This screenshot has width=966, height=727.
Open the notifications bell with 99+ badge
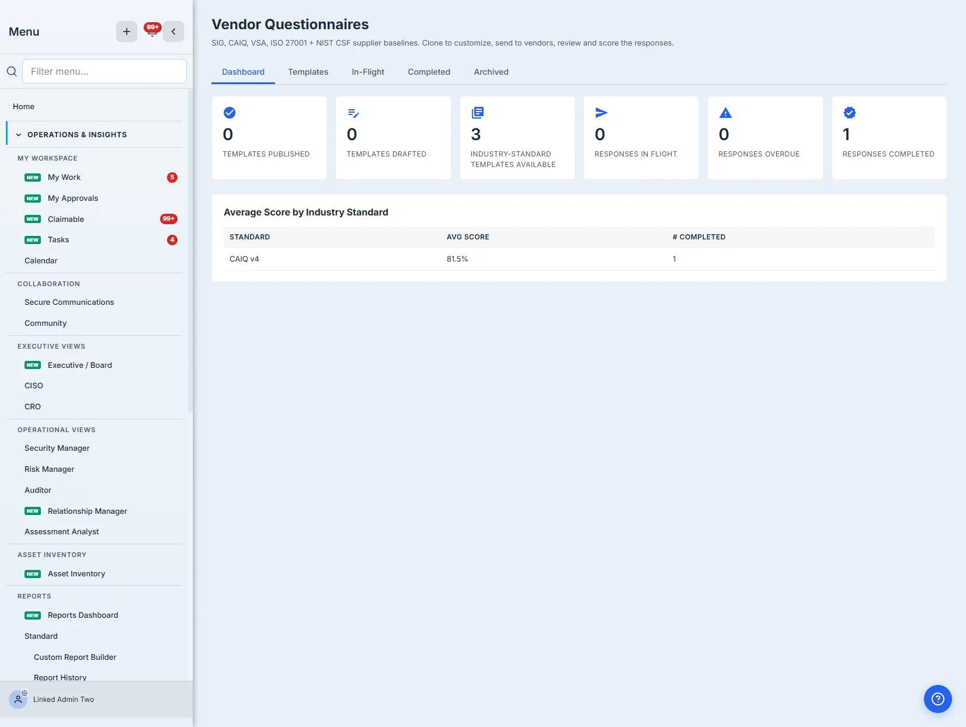(152, 31)
